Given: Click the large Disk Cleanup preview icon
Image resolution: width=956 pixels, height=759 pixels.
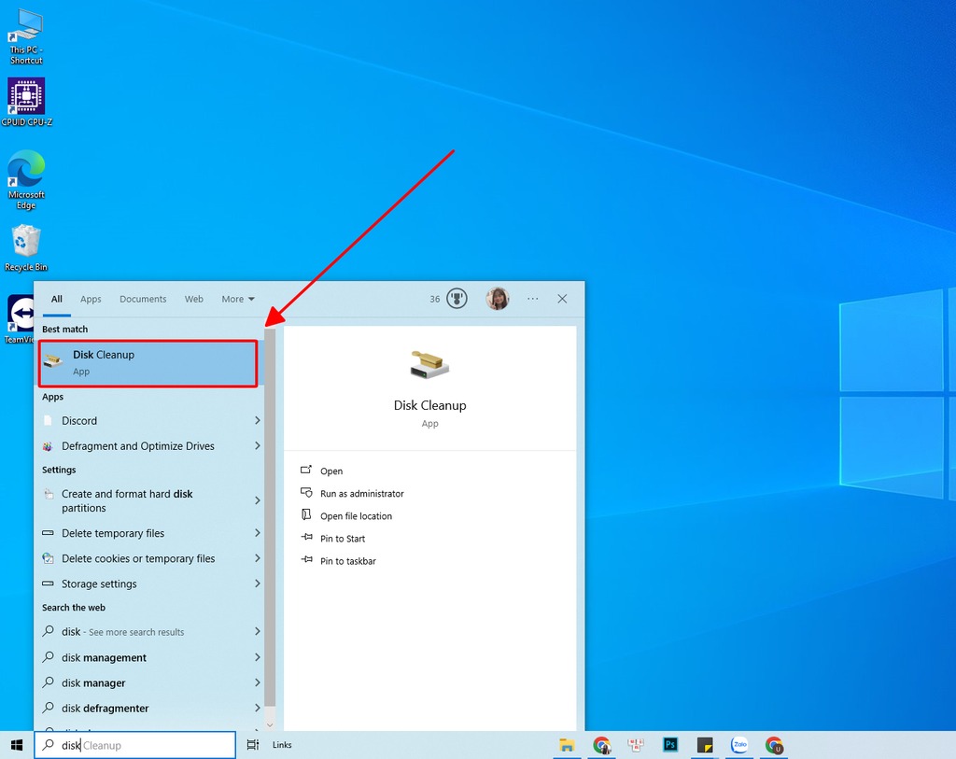Looking at the screenshot, I should coord(429,365).
